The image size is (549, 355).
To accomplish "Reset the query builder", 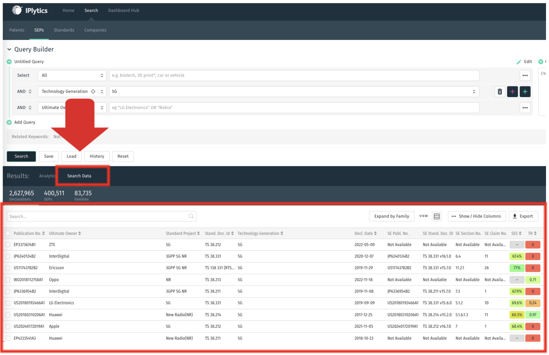I will click(123, 156).
